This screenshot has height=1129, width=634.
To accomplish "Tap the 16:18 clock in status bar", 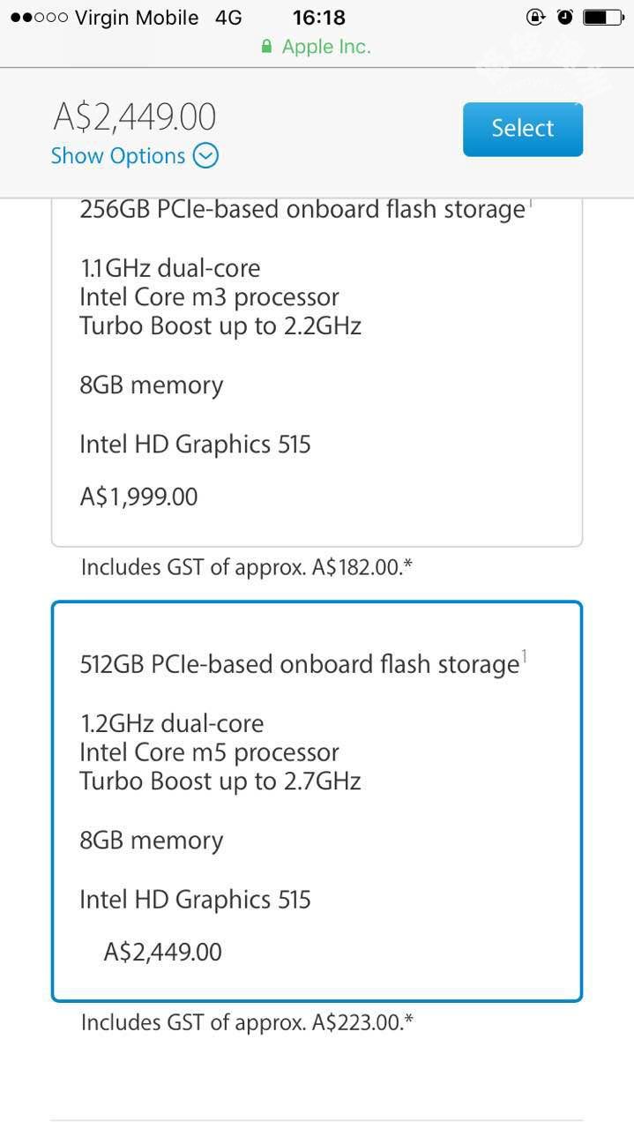I will (x=318, y=18).
